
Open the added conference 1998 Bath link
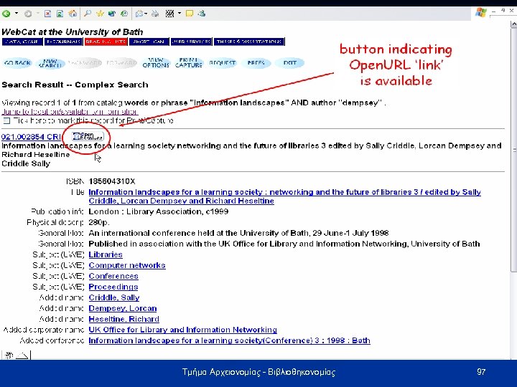coord(229,340)
